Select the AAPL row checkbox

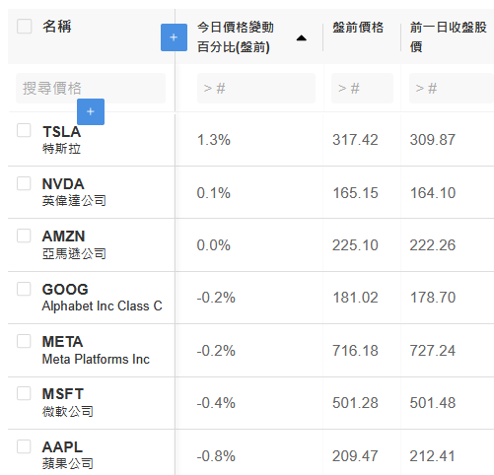click(x=24, y=446)
